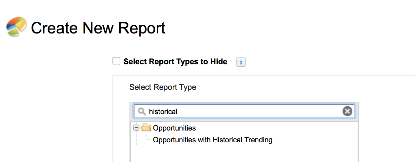Click the word Hide in the checkbox label
Viewport: 415px width, 162px height.
[219, 62]
